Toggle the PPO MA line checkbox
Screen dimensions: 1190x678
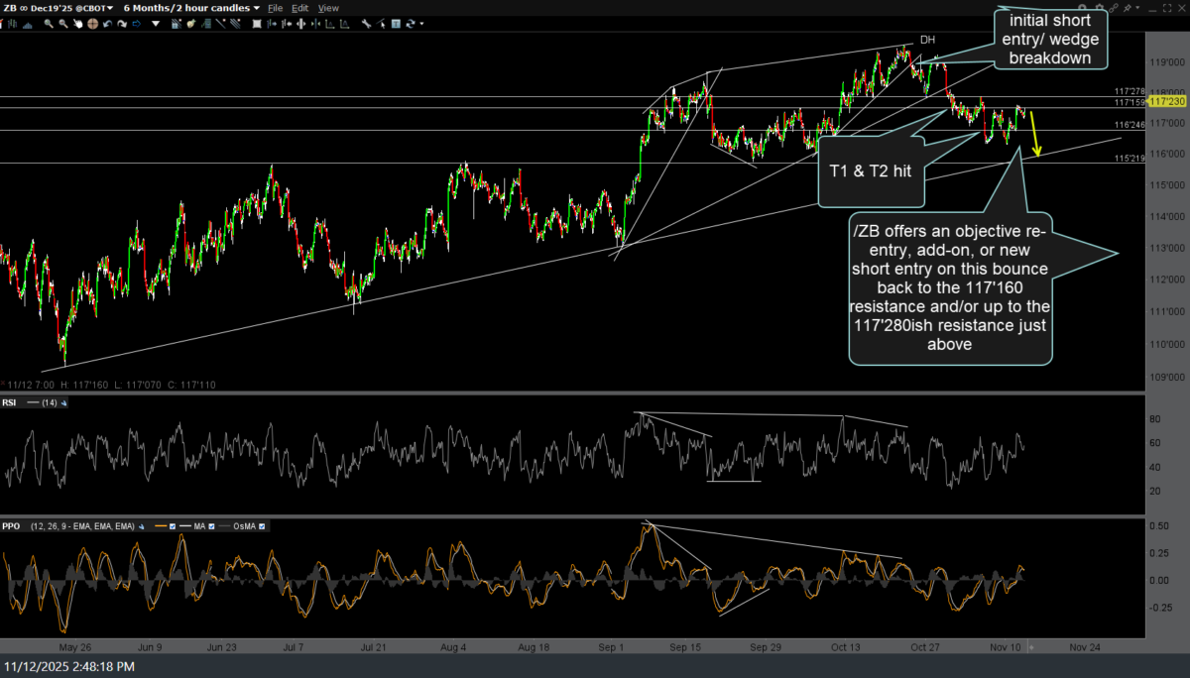(x=211, y=526)
